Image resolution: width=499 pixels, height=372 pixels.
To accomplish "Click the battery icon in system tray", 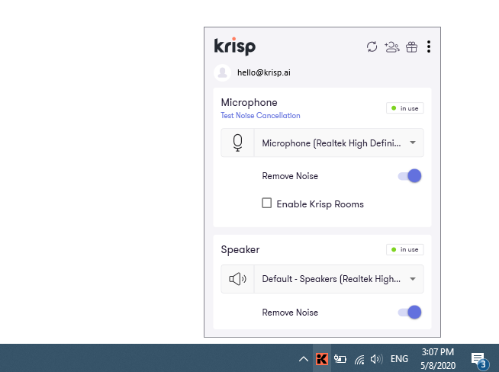I will (340, 359).
